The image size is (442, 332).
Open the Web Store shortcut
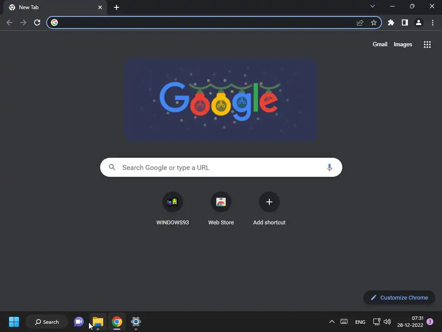221,208
